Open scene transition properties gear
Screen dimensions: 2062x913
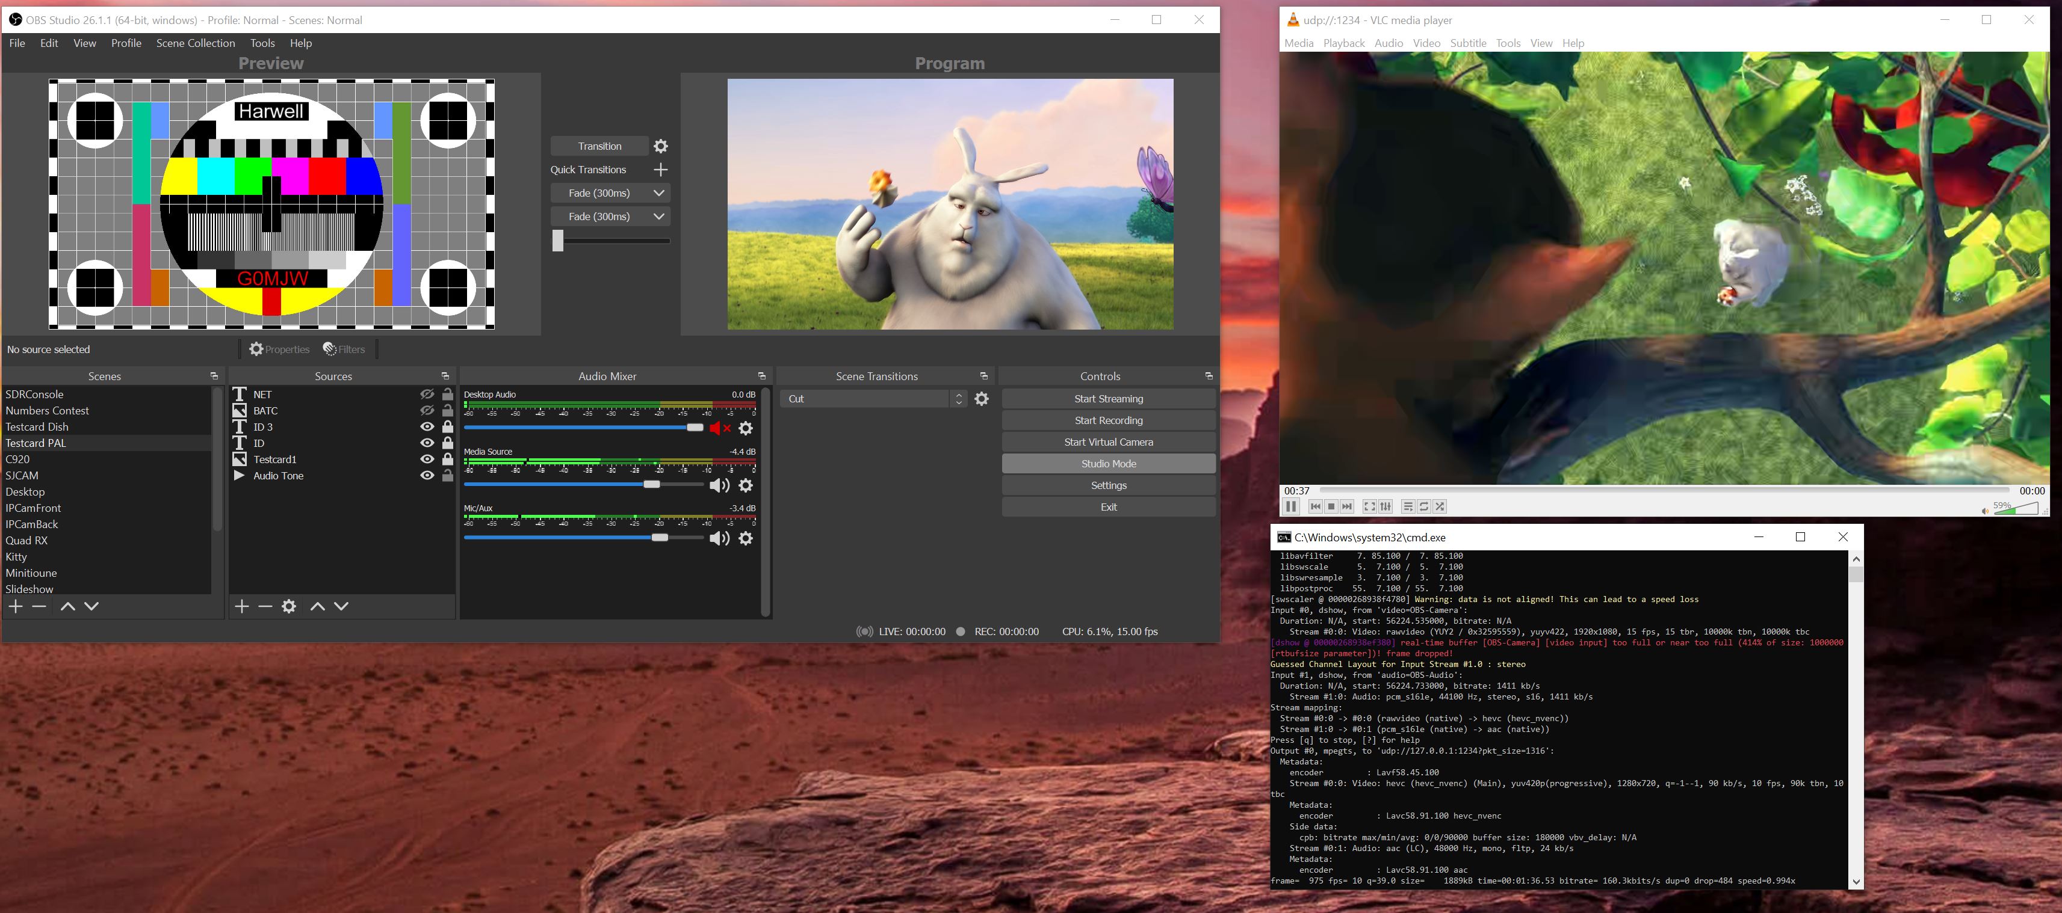(982, 399)
